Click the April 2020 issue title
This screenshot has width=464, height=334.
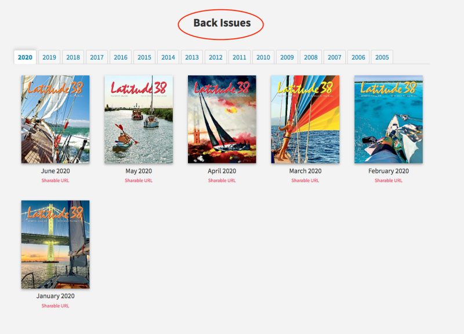tap(222, 171)
